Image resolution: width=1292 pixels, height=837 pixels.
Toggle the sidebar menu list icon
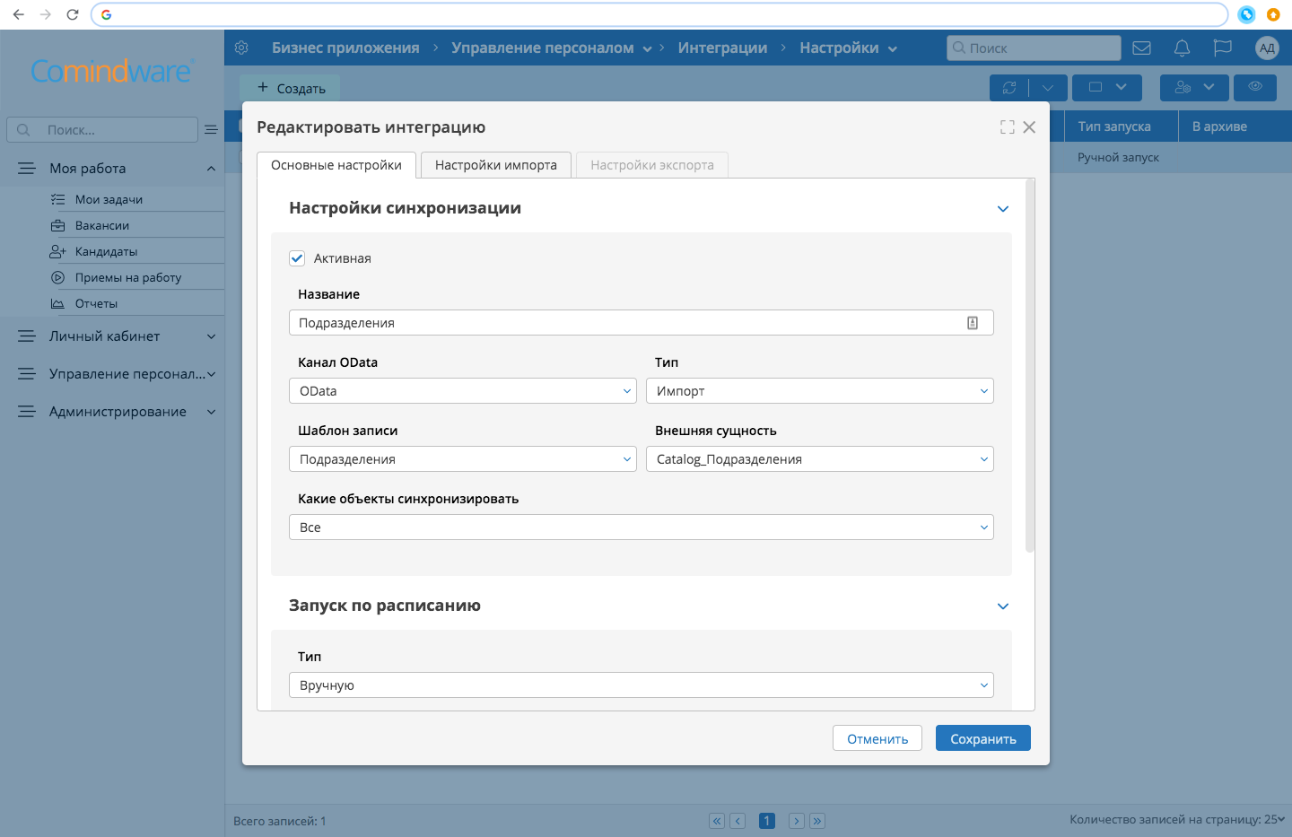(211, 129)
